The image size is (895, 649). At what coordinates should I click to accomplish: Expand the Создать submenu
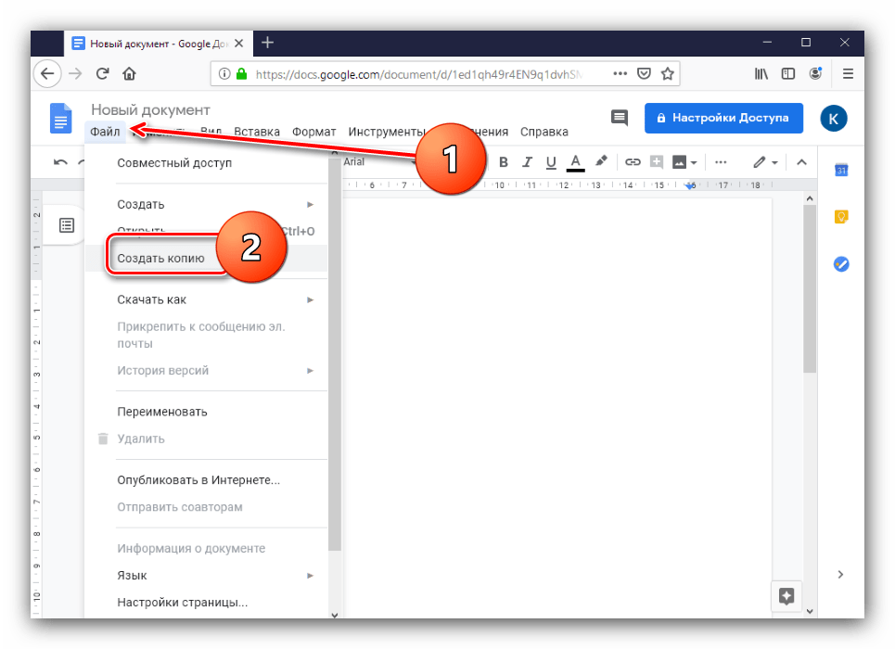coord(206,204)
